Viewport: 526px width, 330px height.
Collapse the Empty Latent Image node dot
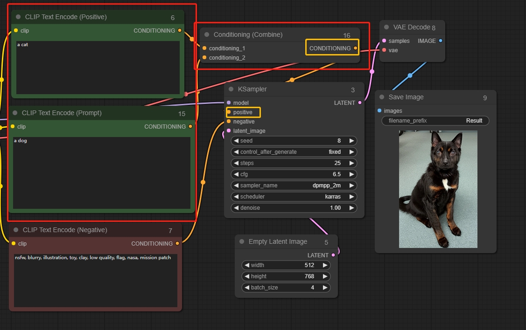242,242
